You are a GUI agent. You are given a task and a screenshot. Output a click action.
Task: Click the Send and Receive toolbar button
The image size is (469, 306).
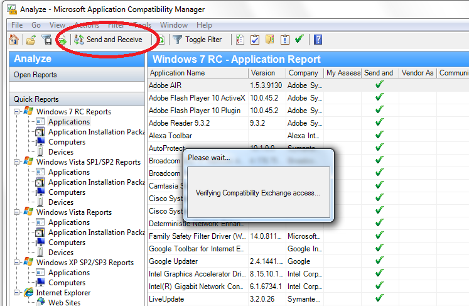(108, 40)
